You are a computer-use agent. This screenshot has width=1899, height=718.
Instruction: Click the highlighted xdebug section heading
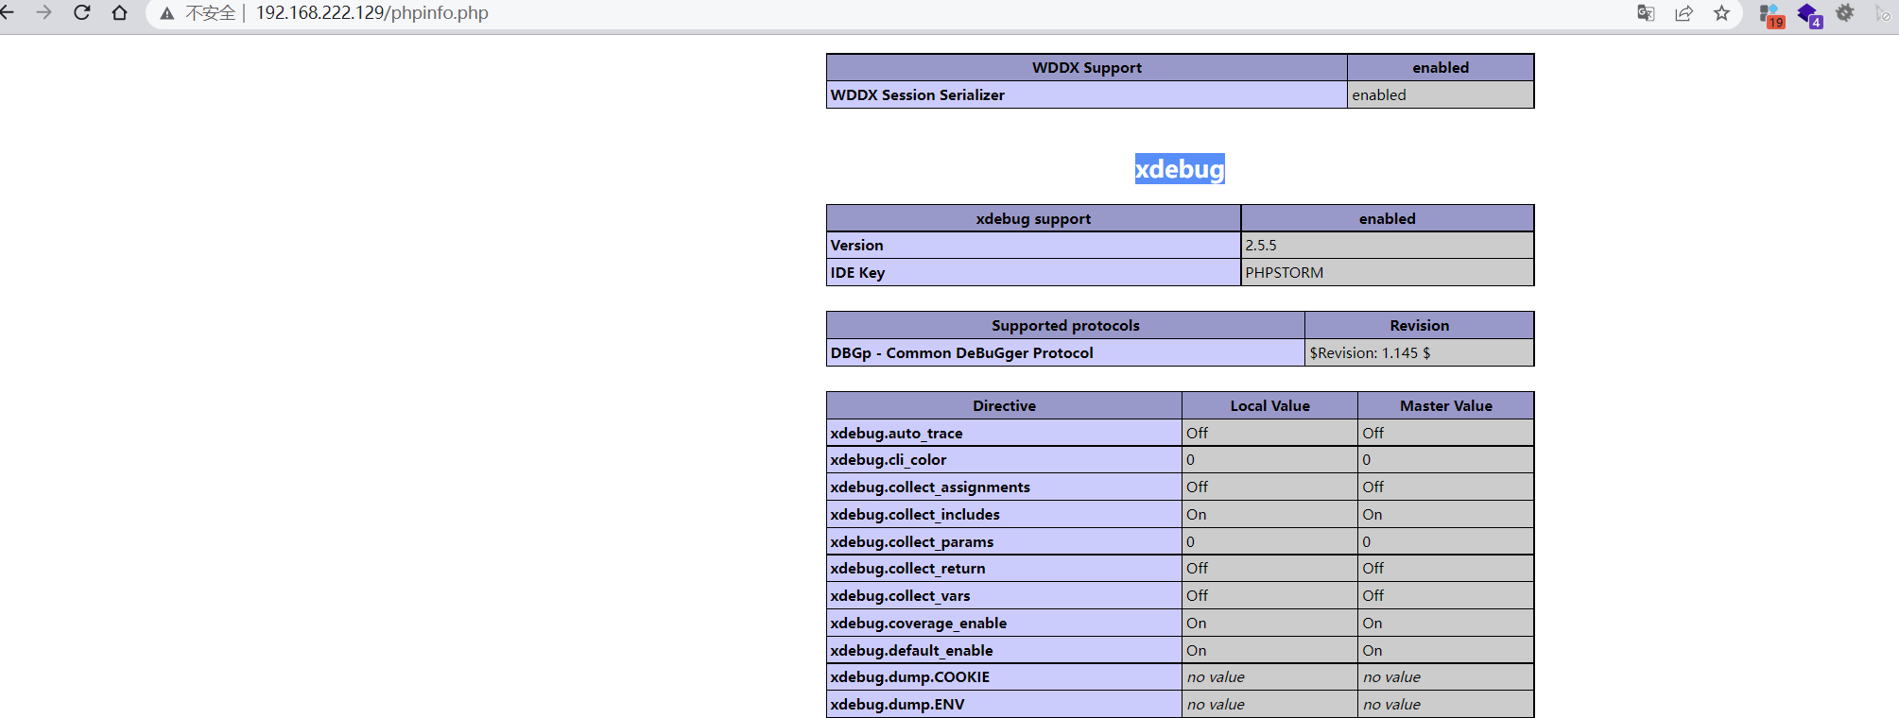[x=1180, y=169]
